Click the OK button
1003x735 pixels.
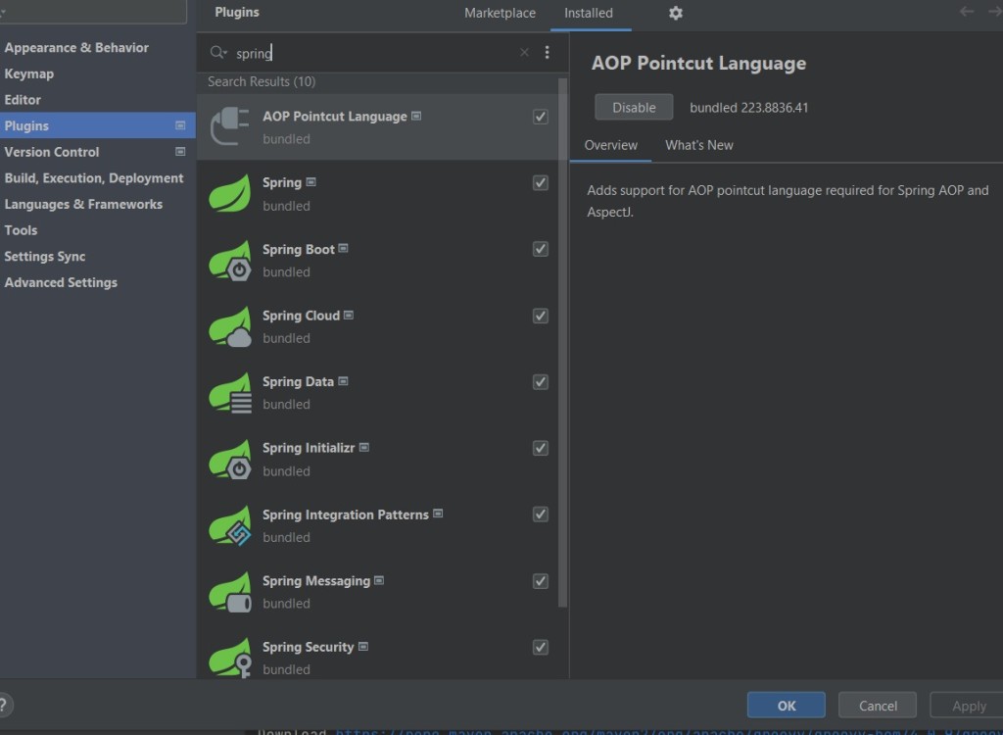pyautogui.click(x=786, y=705)
